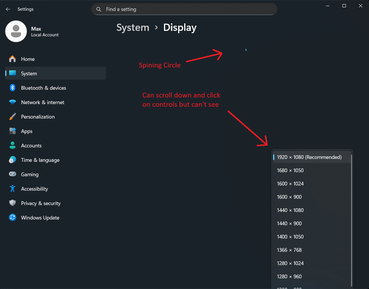The width and height of the screenshot is (369, 289).
Task: Click the Max account name
Action: pyautogui.click(x=36, y=29)
